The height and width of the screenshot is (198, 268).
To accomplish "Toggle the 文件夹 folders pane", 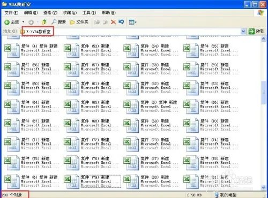I will point(79,22).
